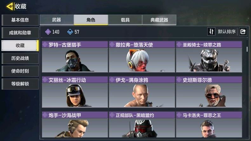Open 历史战绩 sidebar item
Image resolution: width=251 pixels, height=141 pixels.
tap(20, 58)
